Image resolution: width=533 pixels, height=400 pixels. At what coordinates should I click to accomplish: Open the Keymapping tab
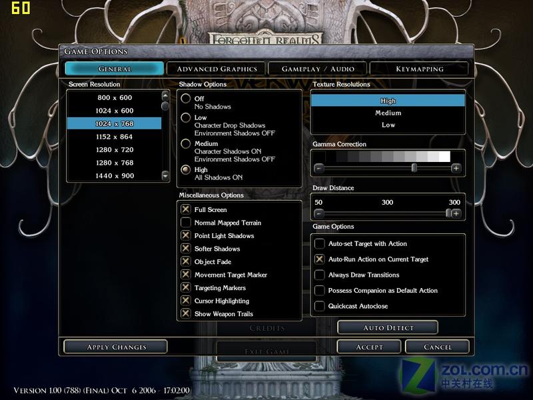click(419, 69)
